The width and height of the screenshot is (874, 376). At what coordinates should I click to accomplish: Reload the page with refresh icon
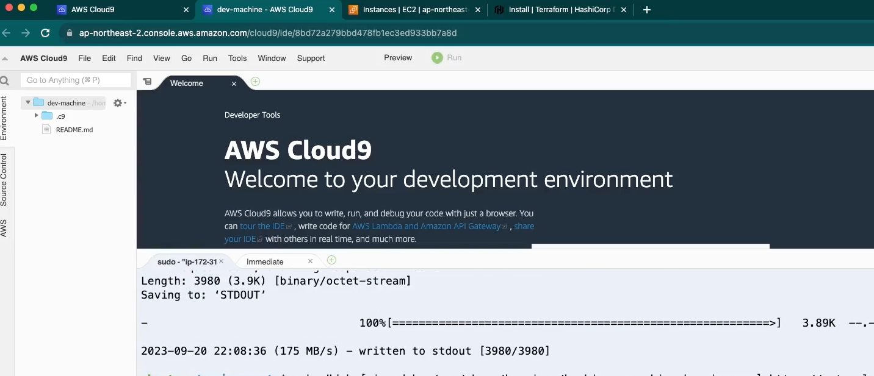click(45, 33)
